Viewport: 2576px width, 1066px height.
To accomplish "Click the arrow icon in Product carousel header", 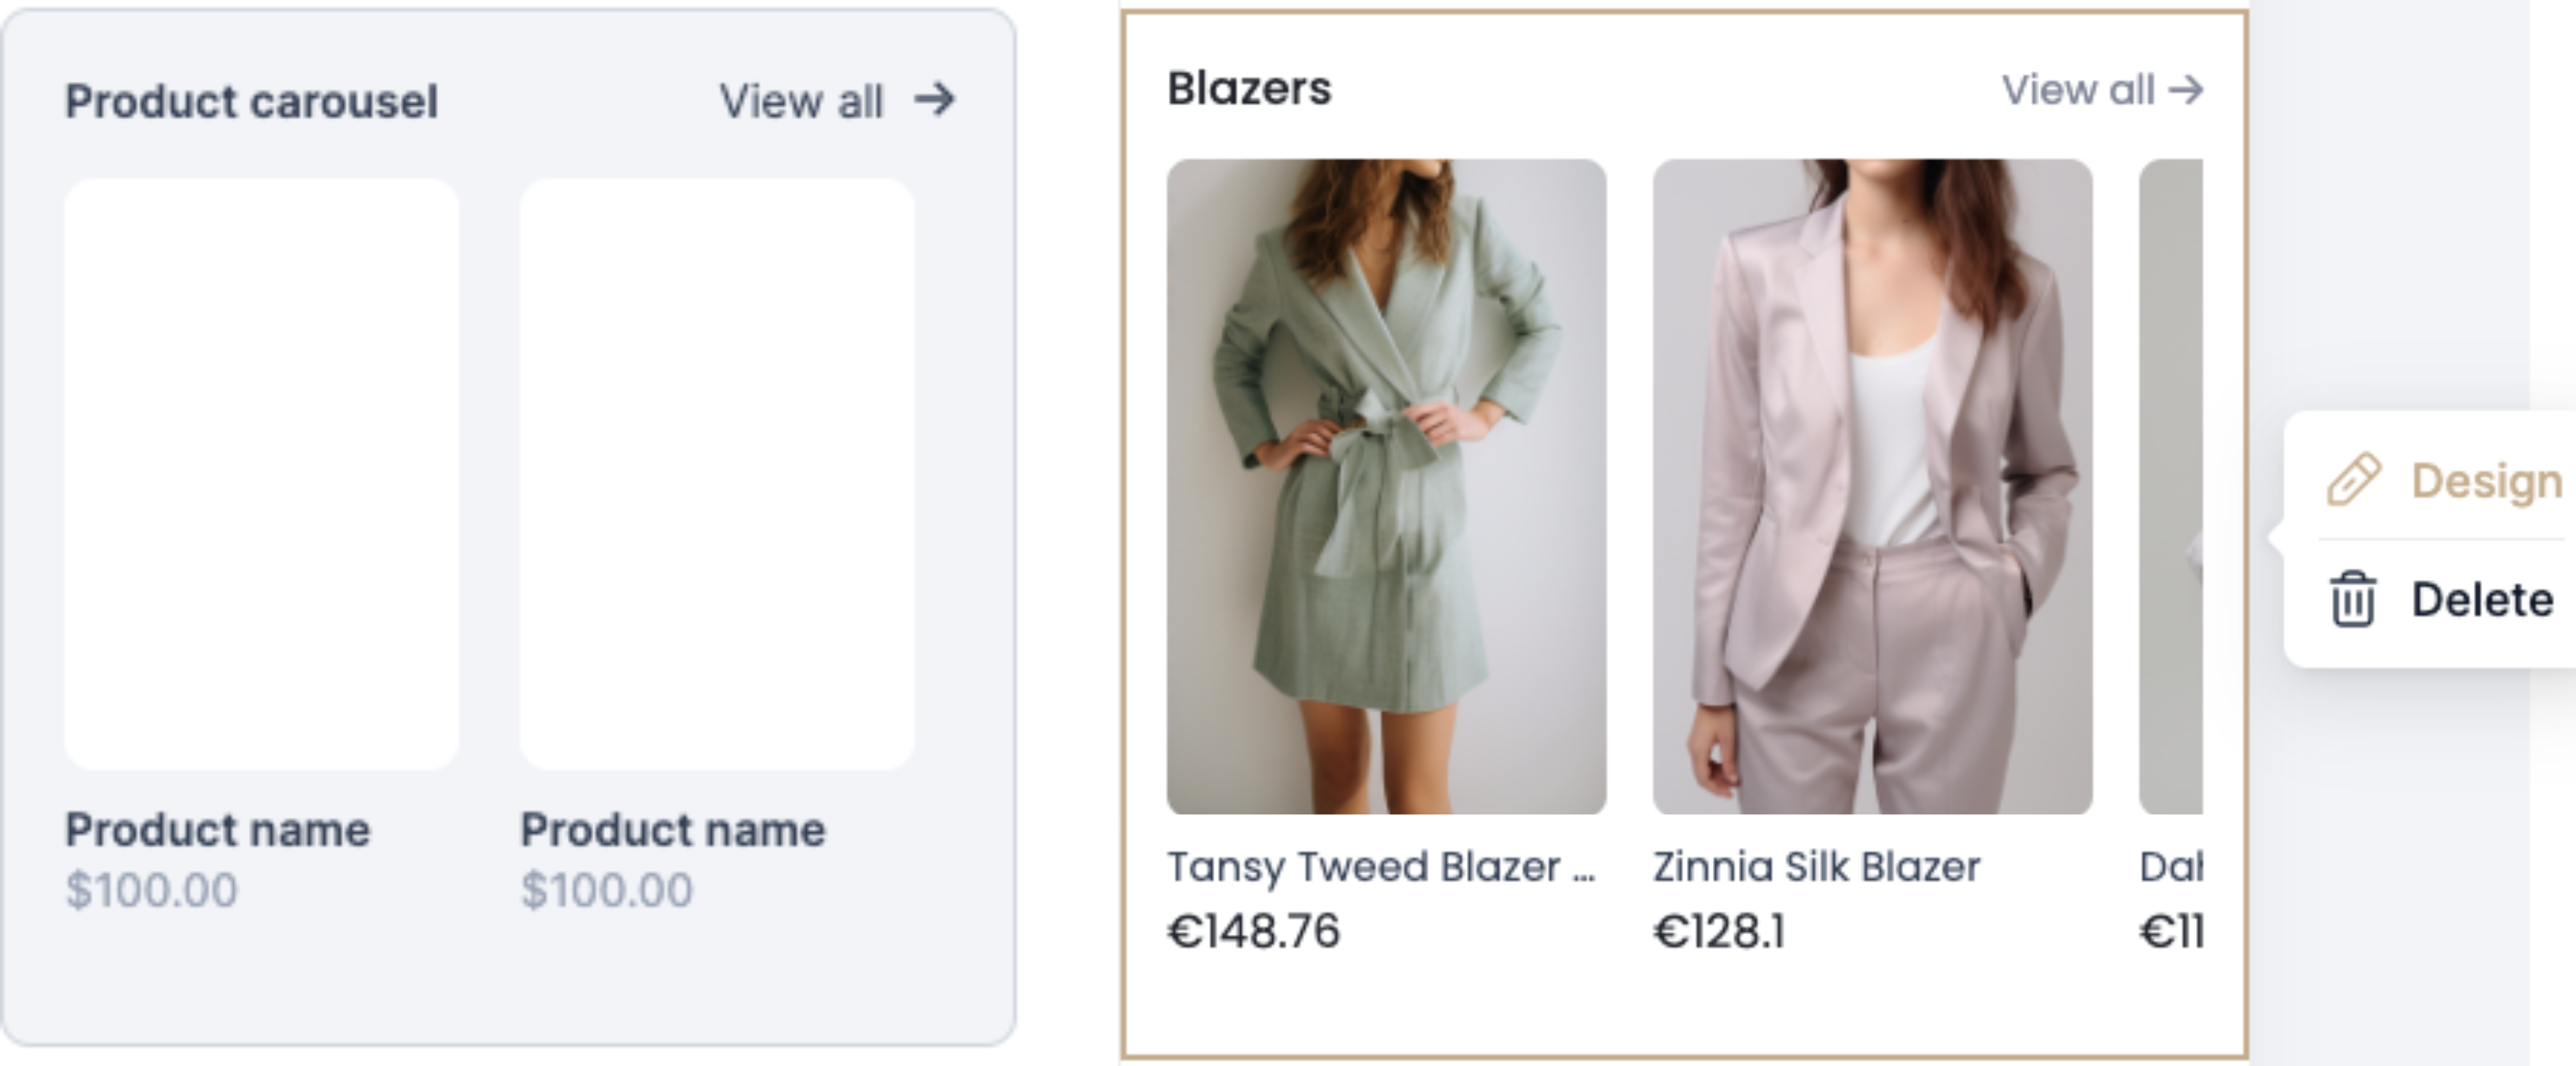I will 935,100.
